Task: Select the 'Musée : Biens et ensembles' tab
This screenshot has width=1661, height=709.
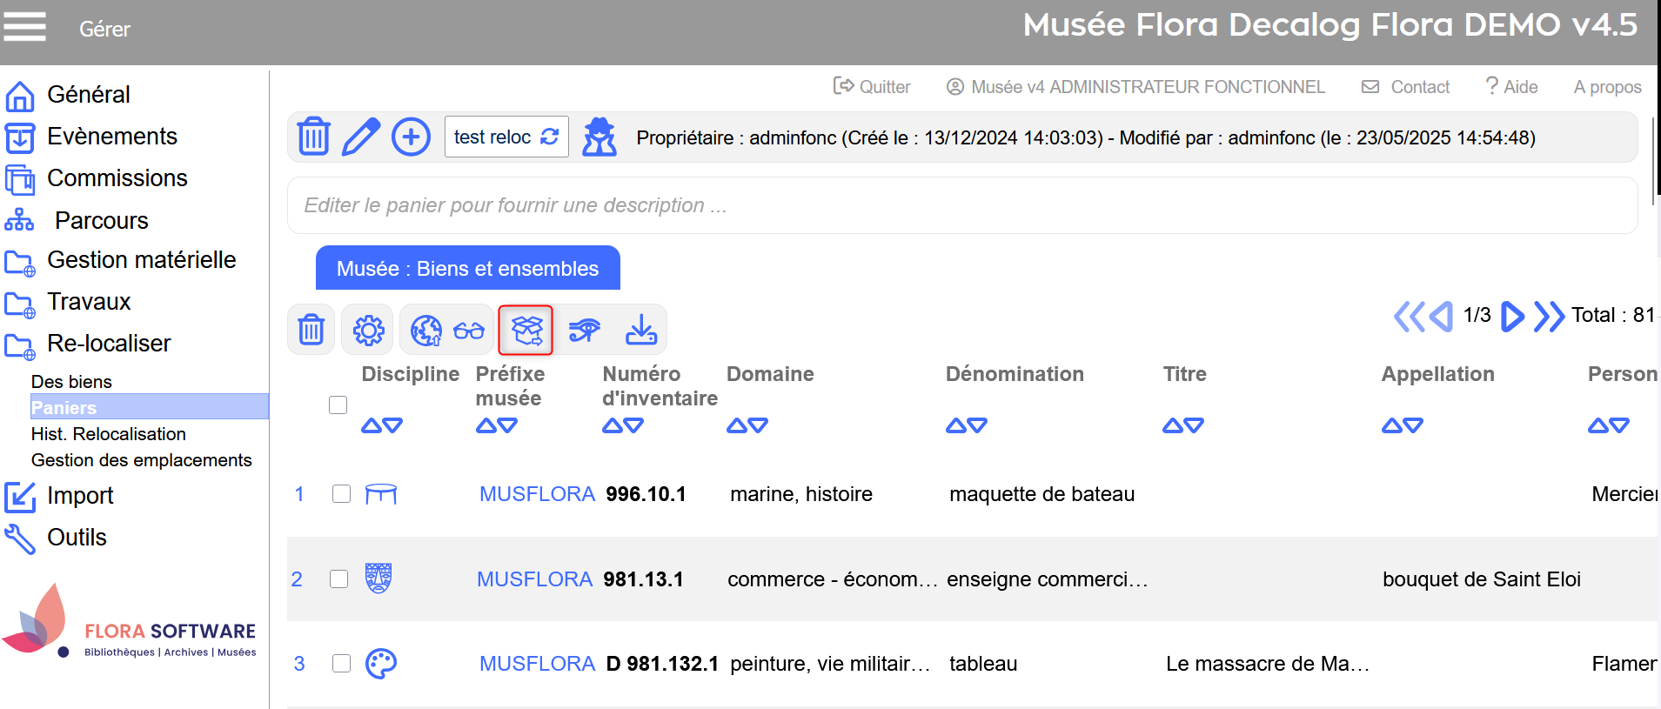Action: point(467,269)
